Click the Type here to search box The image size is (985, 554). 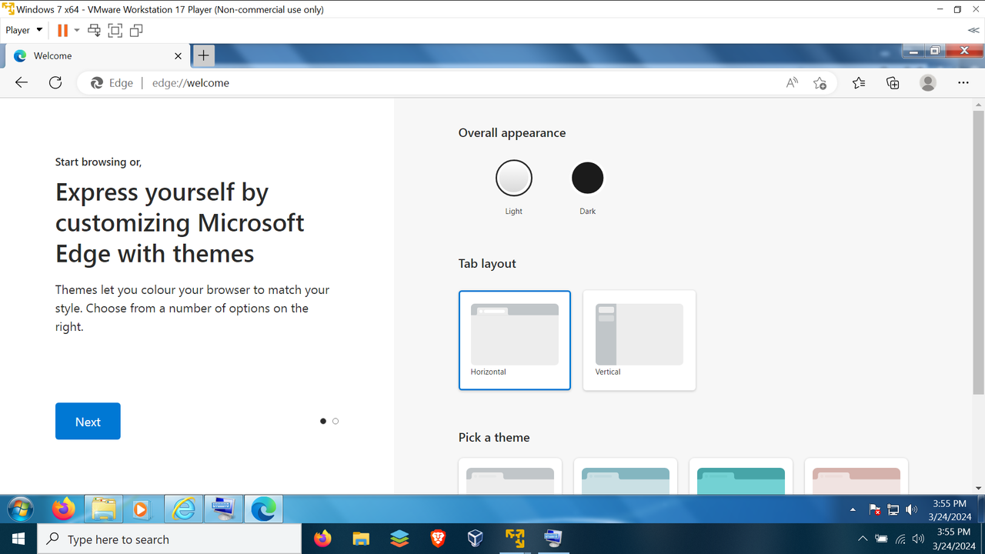point(169,539)
